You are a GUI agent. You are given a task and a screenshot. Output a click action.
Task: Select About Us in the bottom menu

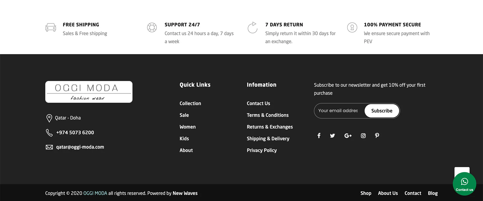[388, 193]
